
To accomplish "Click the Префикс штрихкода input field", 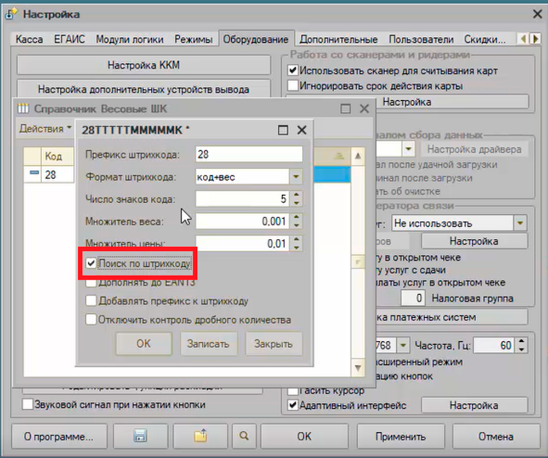I will point(249,154).
